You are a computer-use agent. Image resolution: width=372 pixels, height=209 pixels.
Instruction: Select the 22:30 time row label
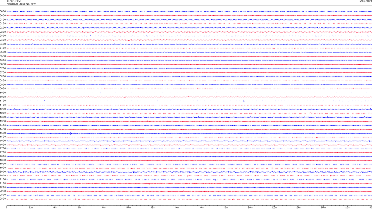coord(3,191)
